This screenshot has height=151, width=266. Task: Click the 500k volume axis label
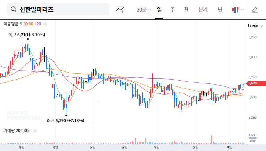click(x=252, y=141)
